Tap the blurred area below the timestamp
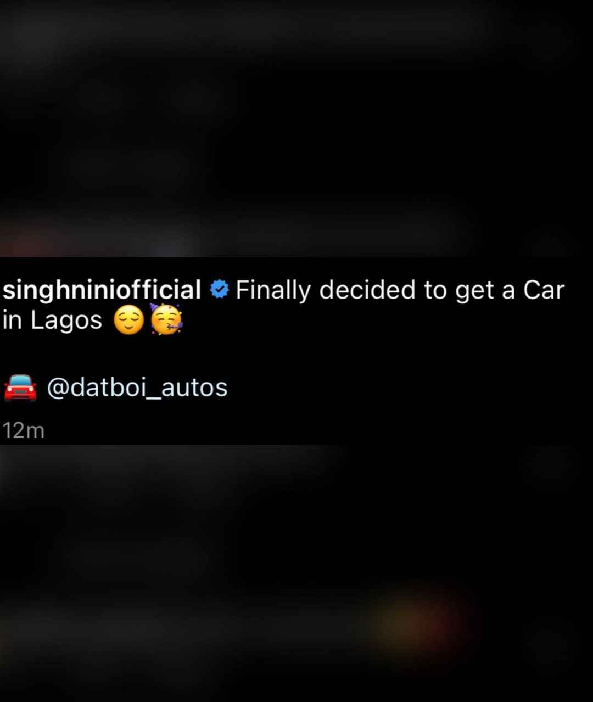 click(x=296, y=573)
